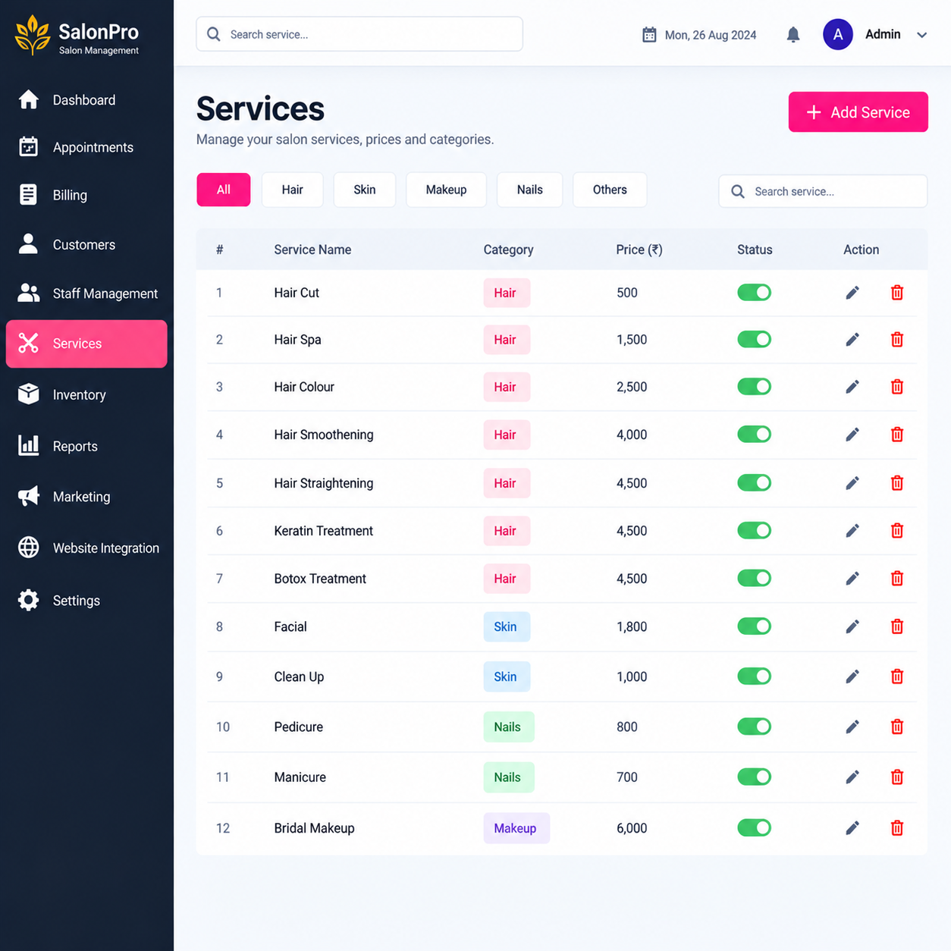This screenshot has width=951, height=951.
Task: Open Customers section
Action: pos(86,245)
